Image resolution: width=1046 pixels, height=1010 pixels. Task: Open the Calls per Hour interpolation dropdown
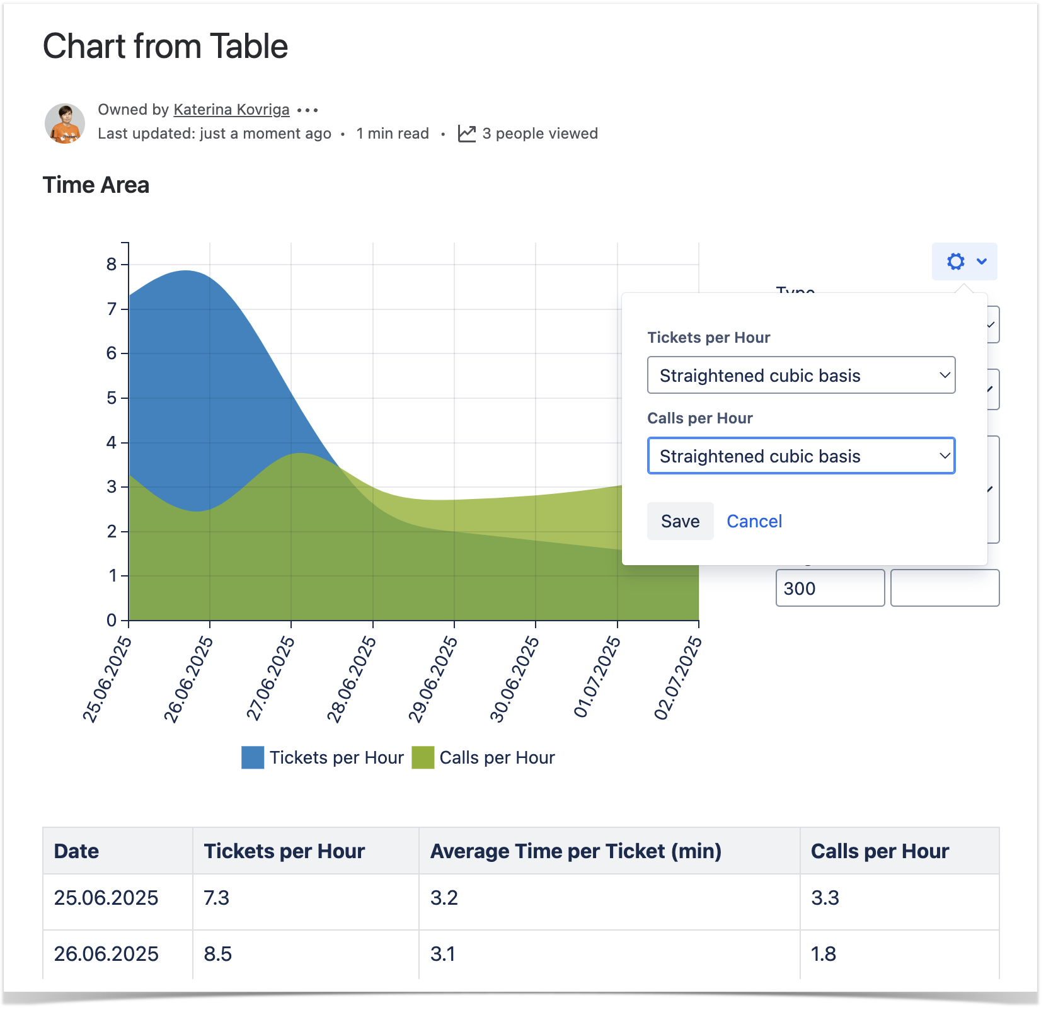coord(801,456)
